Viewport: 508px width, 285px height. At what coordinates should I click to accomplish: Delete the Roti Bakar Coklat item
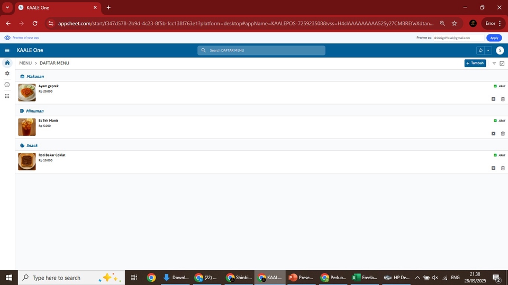pos(503,168)
